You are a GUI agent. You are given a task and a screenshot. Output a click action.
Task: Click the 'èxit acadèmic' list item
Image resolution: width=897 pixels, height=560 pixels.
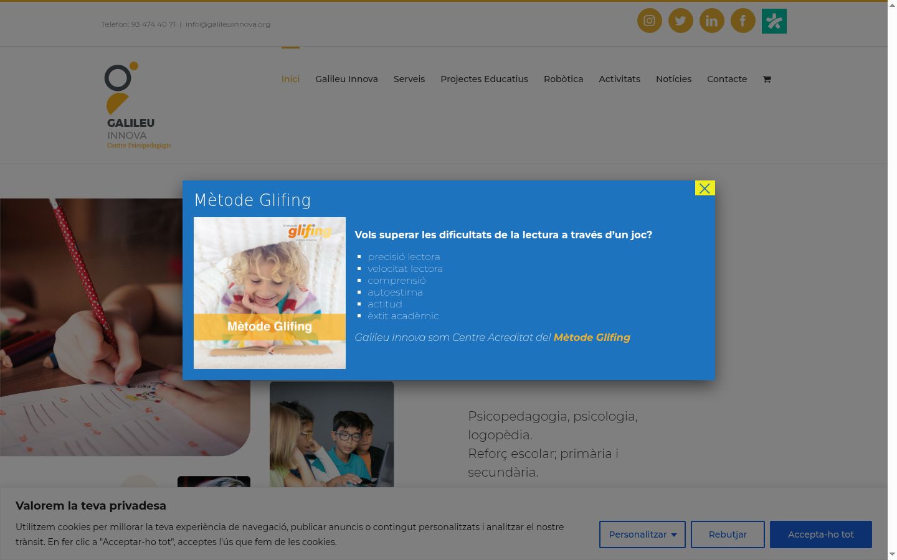click(403, 316)
